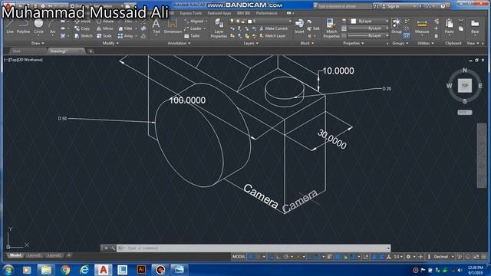Click the MODEL status bar button

pos(239,257)
